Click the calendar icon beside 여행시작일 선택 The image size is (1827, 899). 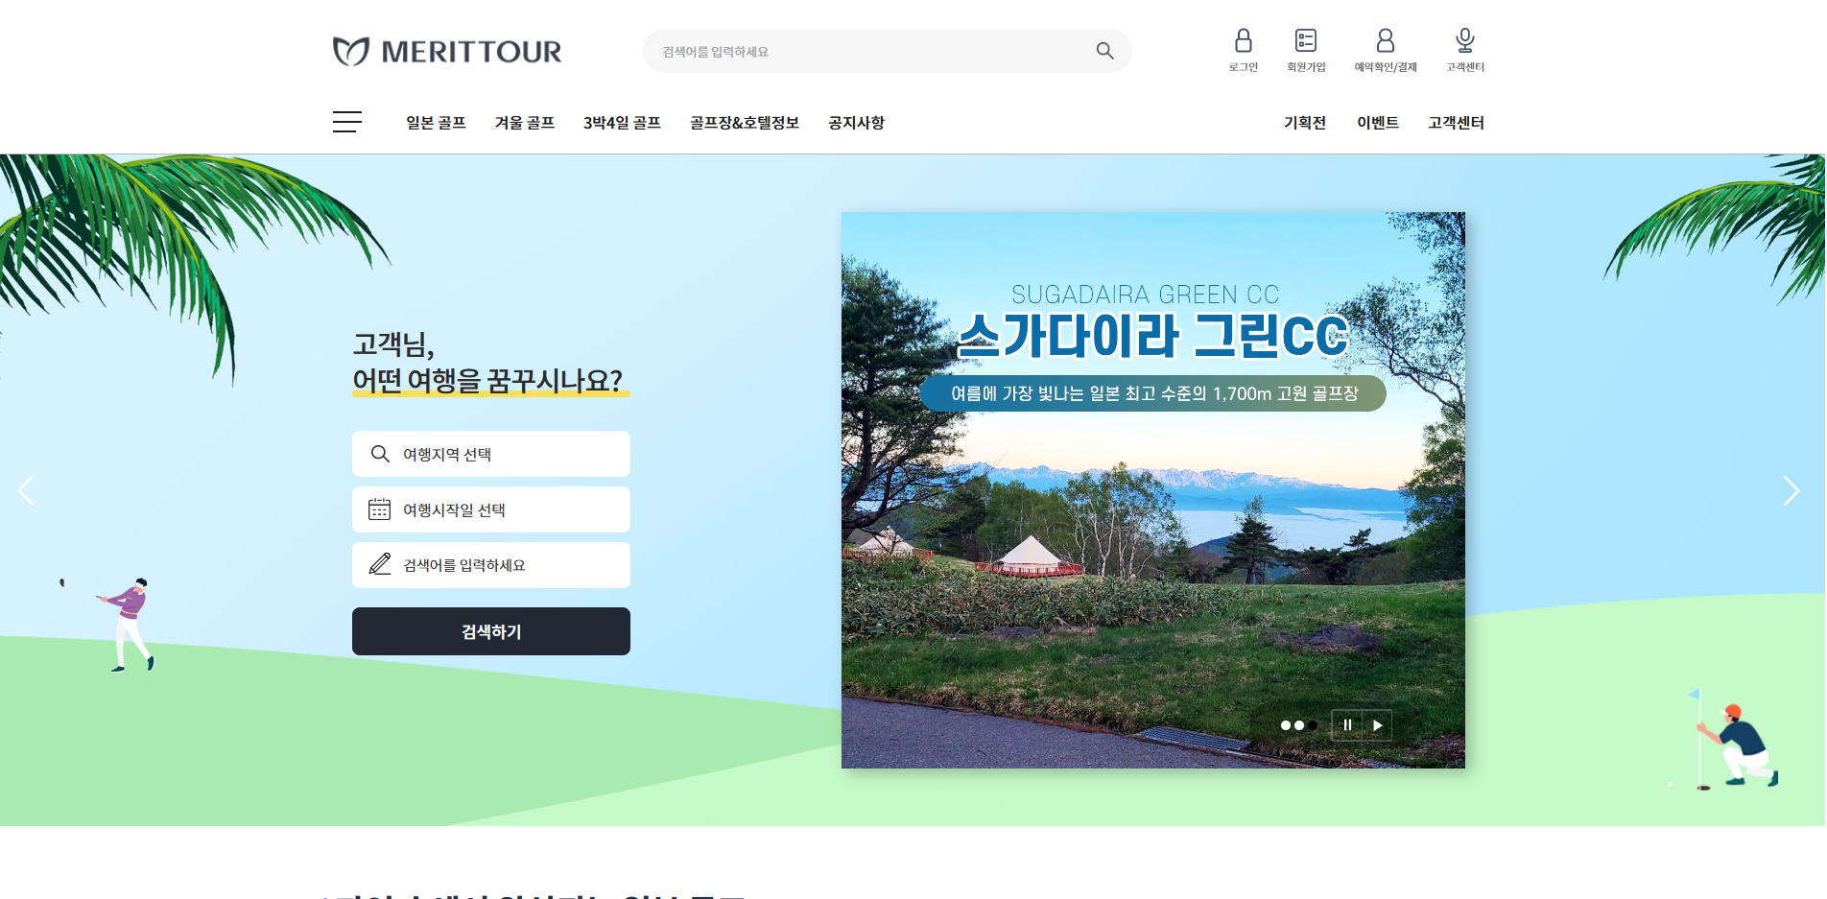click(379, 509)
